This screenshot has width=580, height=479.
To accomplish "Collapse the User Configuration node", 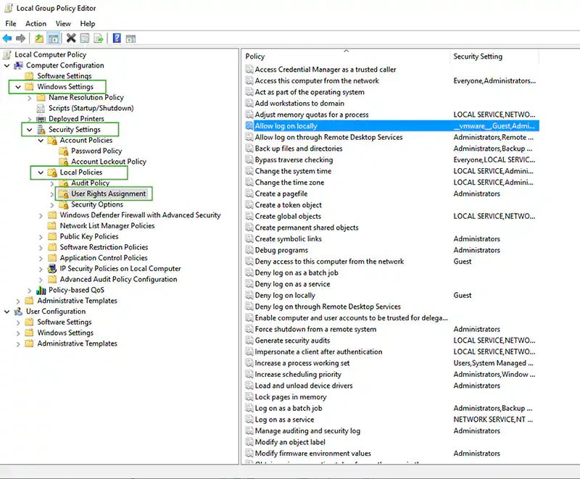I will pos(7,312).
